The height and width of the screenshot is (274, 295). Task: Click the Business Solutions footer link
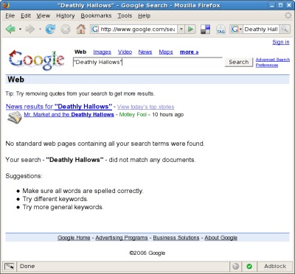pos(176,238)
